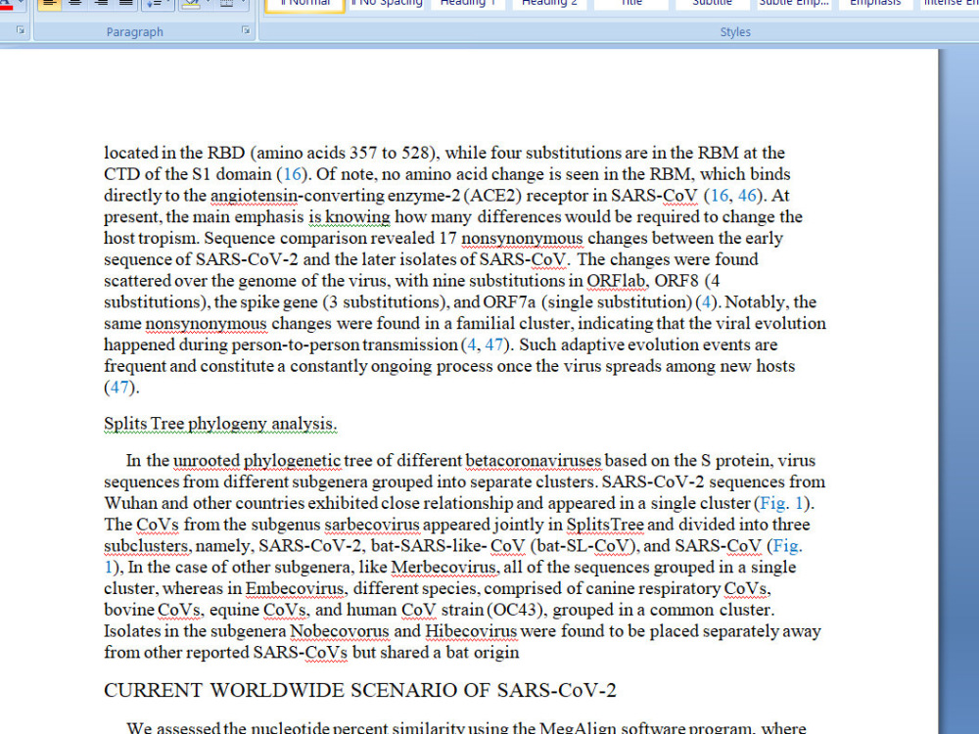Center the paragraph text
Image resolution: width=979 pixels, height=734 pixels.
click(x=75, y=3)
